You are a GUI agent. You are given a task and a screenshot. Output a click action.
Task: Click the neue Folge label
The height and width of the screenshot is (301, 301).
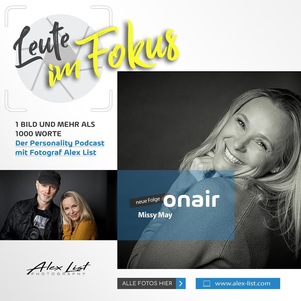pyautogui.click(x=148, y=201)
